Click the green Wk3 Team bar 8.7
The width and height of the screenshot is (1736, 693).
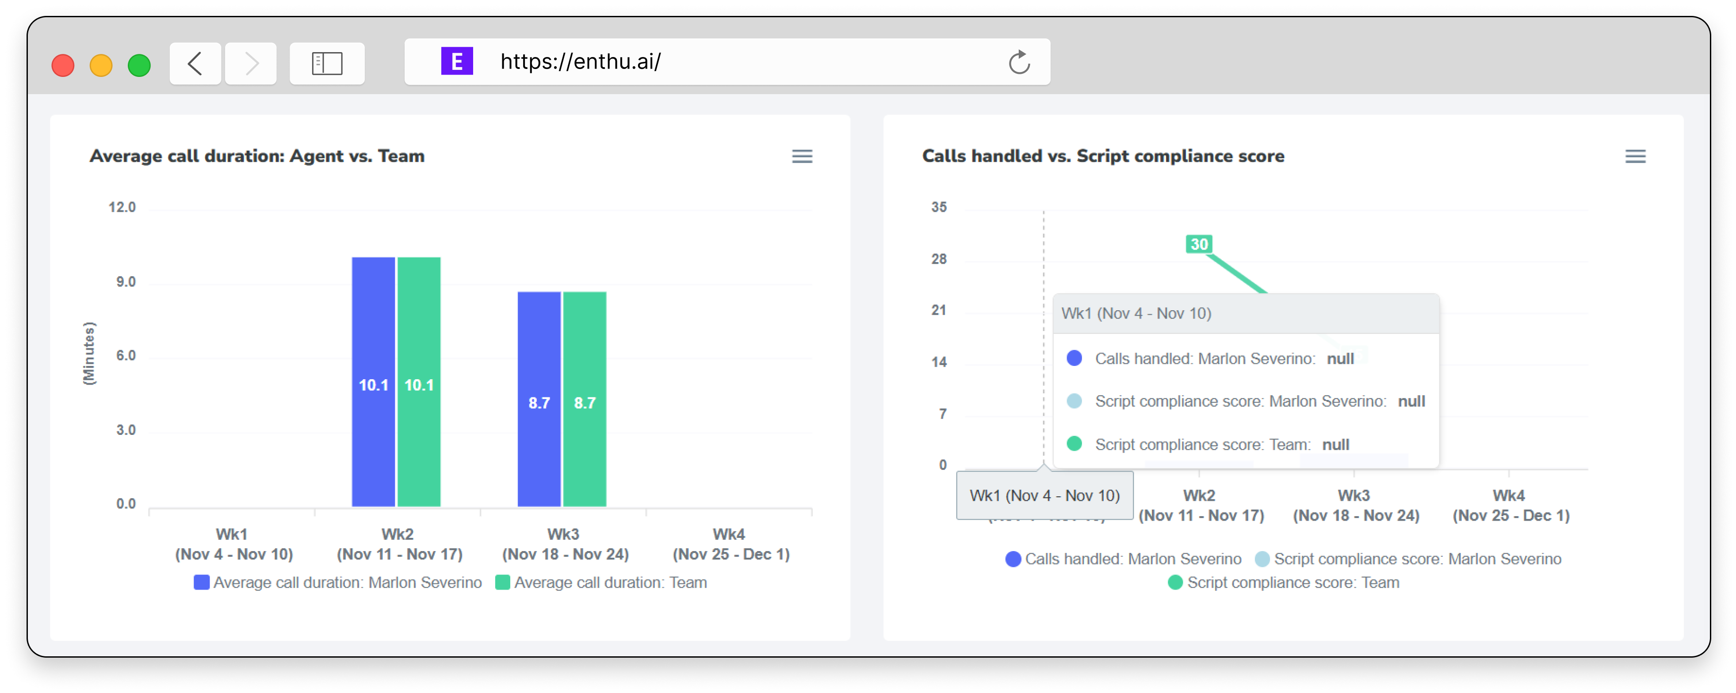pos(584,399)
